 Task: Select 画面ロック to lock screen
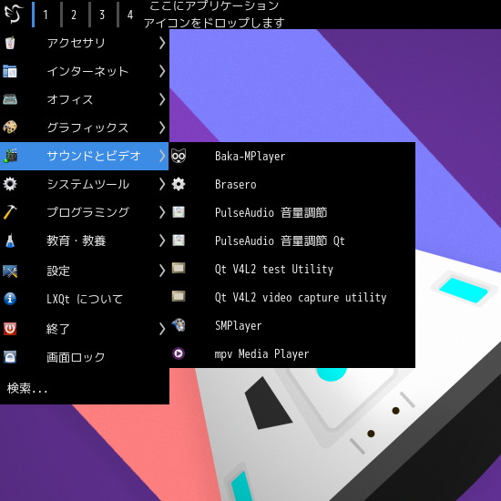click(85, 357)
